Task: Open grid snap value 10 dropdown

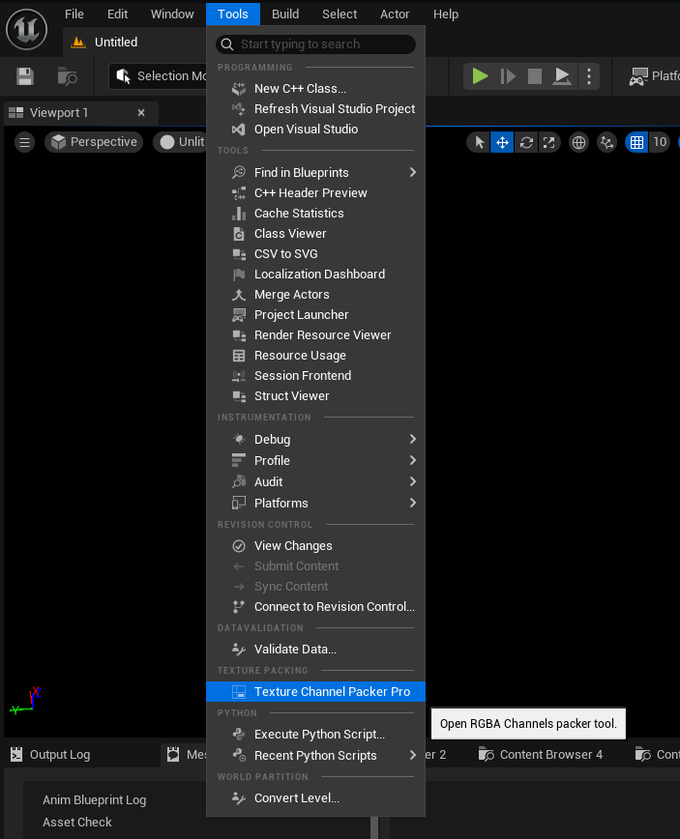Action: (660, 142)
